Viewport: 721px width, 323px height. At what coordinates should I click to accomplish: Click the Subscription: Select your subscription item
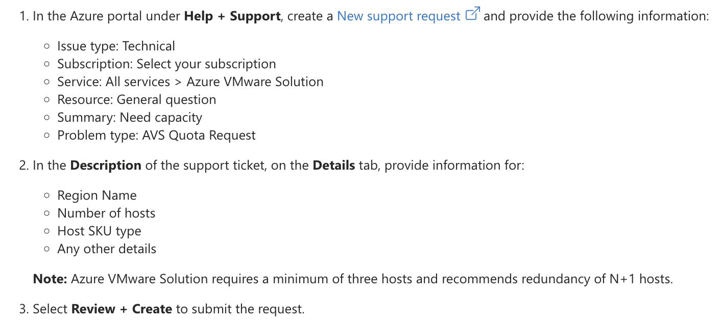(166, 64)
